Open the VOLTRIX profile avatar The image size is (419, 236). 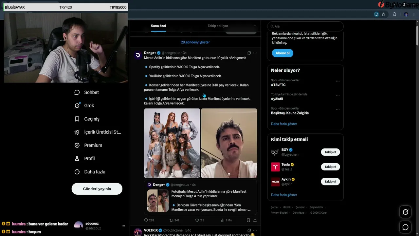(138, 232)
